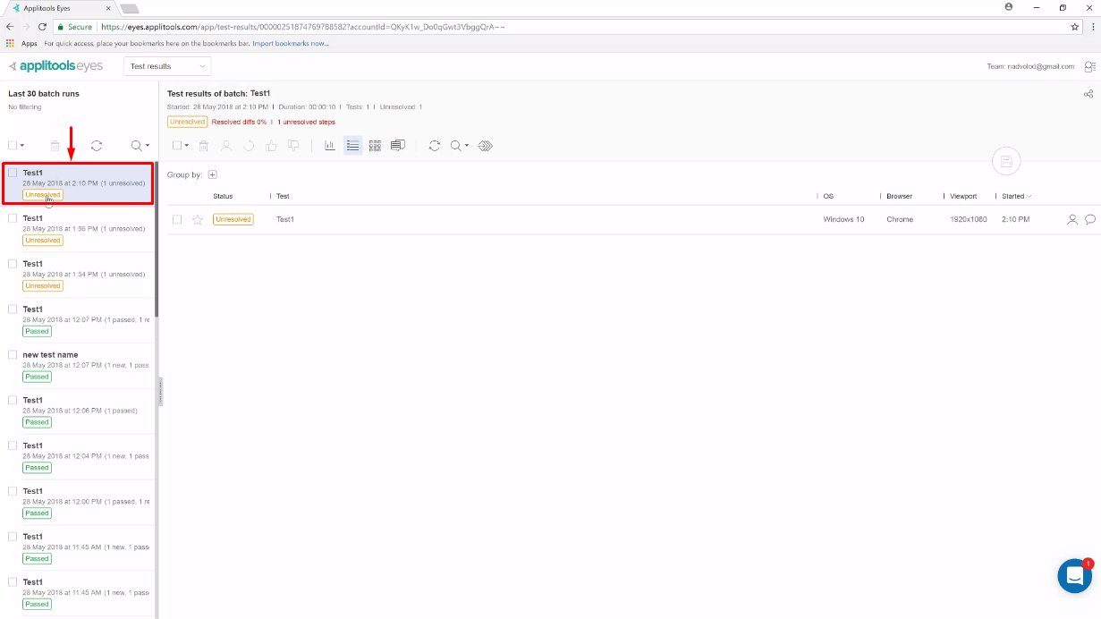
Task: Tick the checkbox on the Test1 result row
Action: 177,219
